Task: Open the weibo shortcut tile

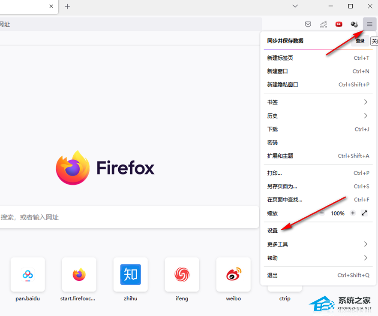Action: point(233,274)
